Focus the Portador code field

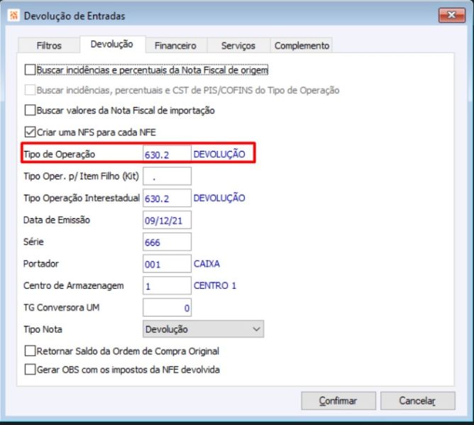167,263
